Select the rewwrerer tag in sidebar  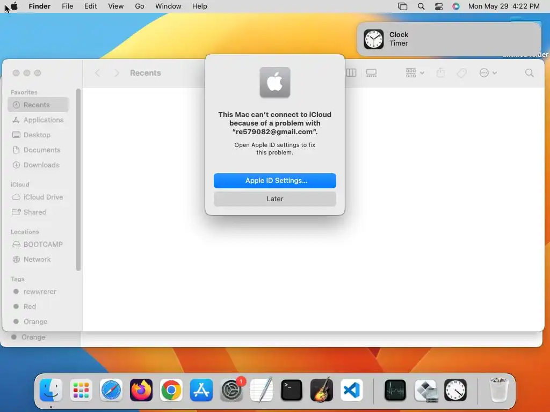pos(38,291)
